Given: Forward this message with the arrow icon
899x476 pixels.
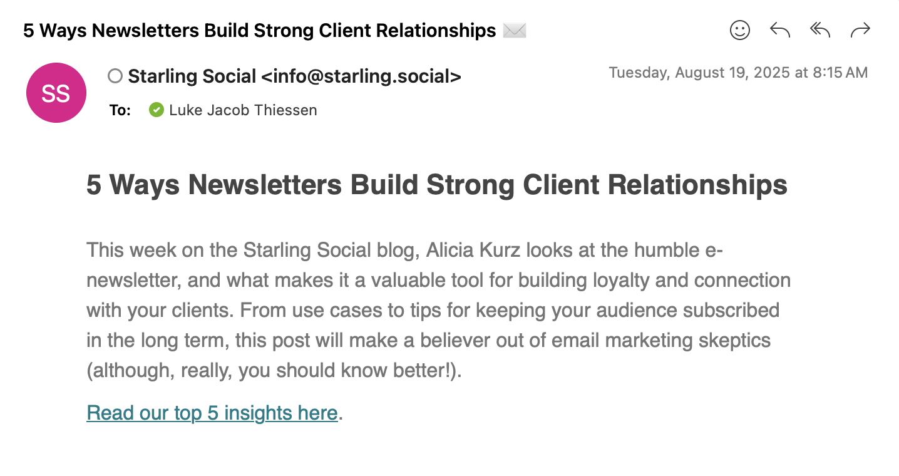Looking at the screenshot, I should click(860, 30).
